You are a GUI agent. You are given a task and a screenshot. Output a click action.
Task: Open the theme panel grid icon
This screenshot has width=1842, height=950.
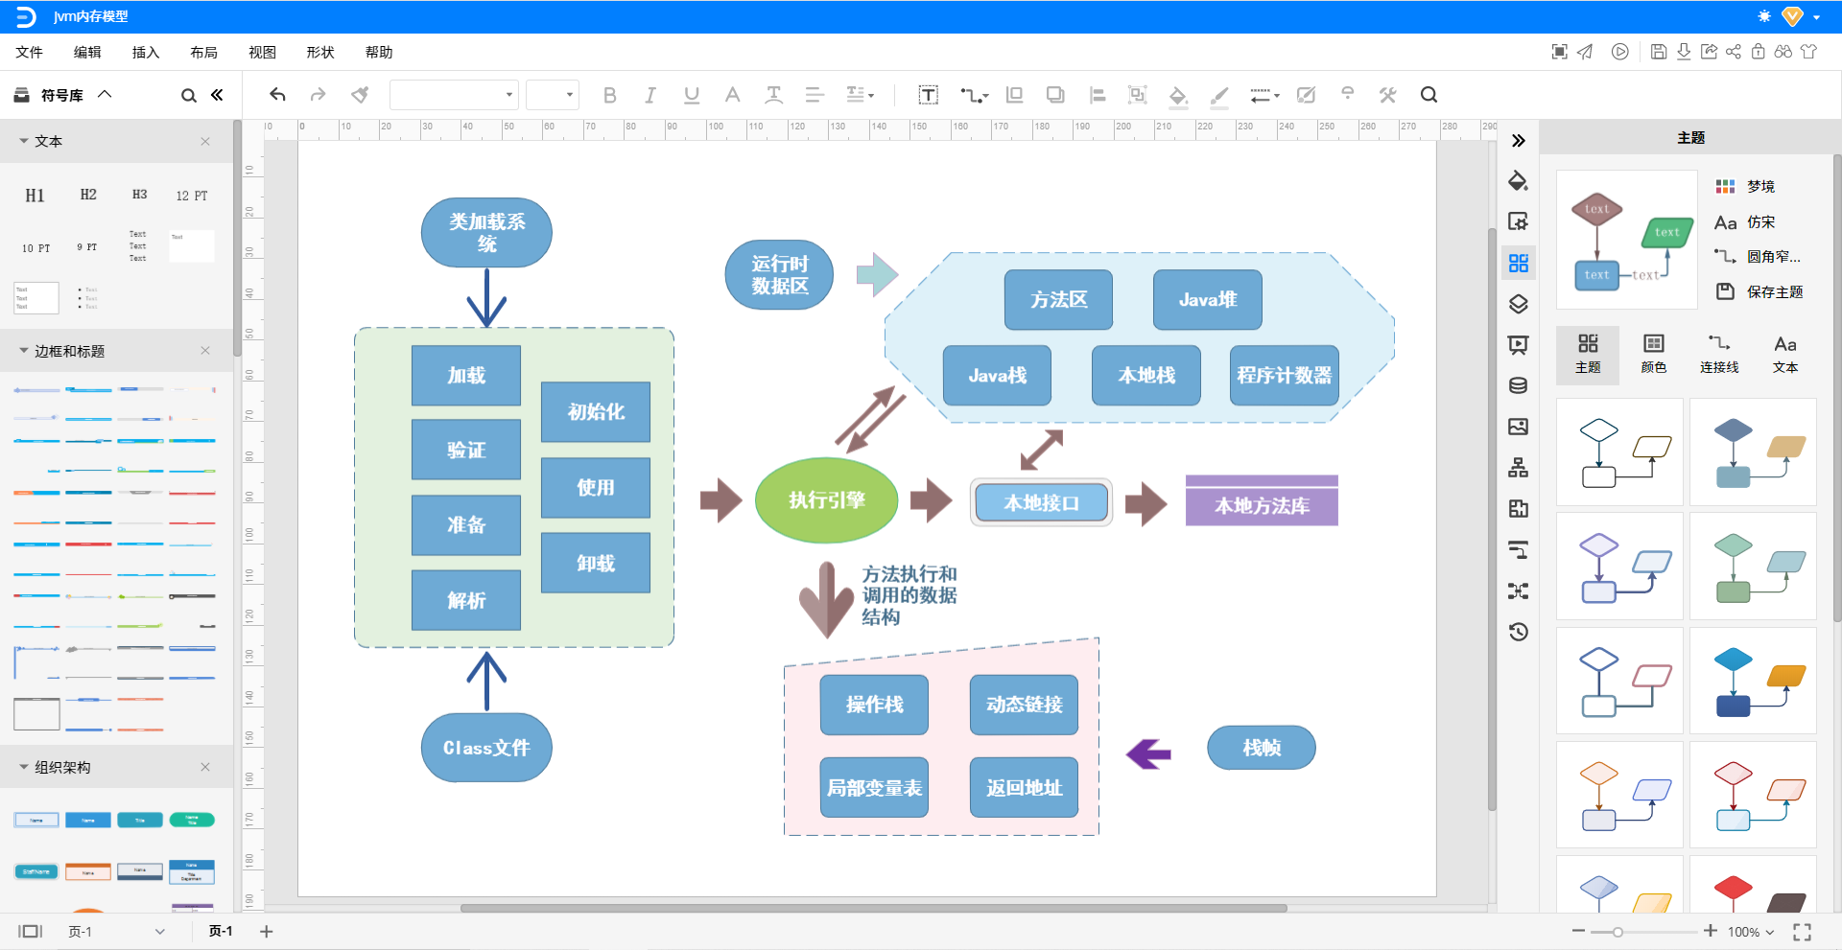coord(1518,263)
